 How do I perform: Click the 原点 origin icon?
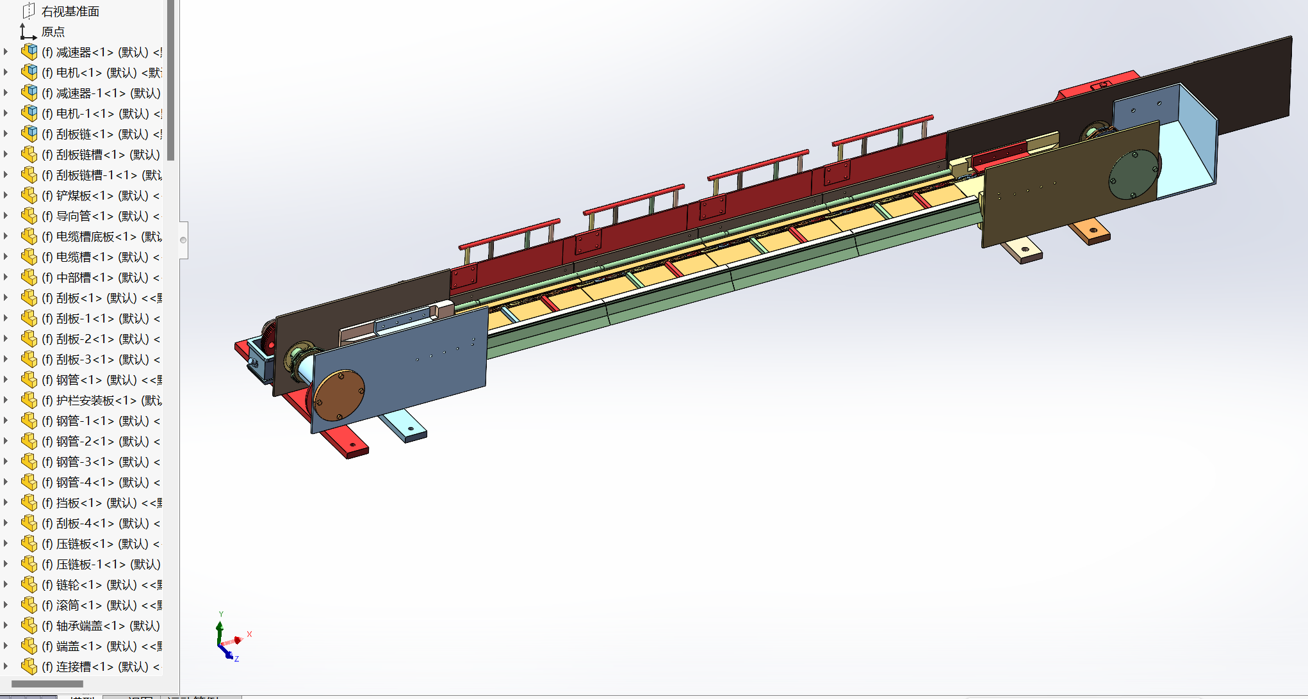28,31
